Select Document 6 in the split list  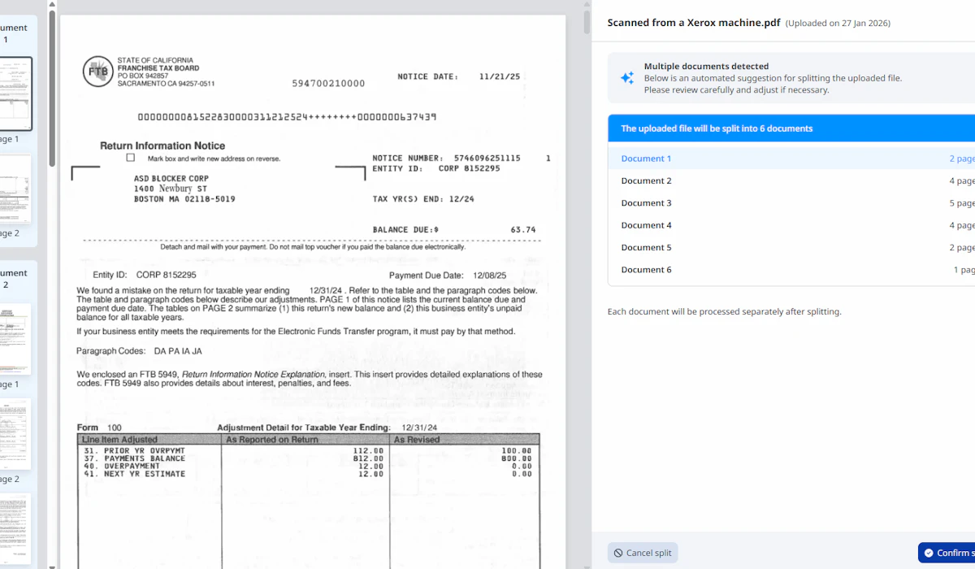pos(791,270)
